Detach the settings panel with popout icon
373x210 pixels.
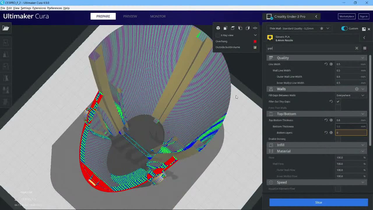click(364, 29)
